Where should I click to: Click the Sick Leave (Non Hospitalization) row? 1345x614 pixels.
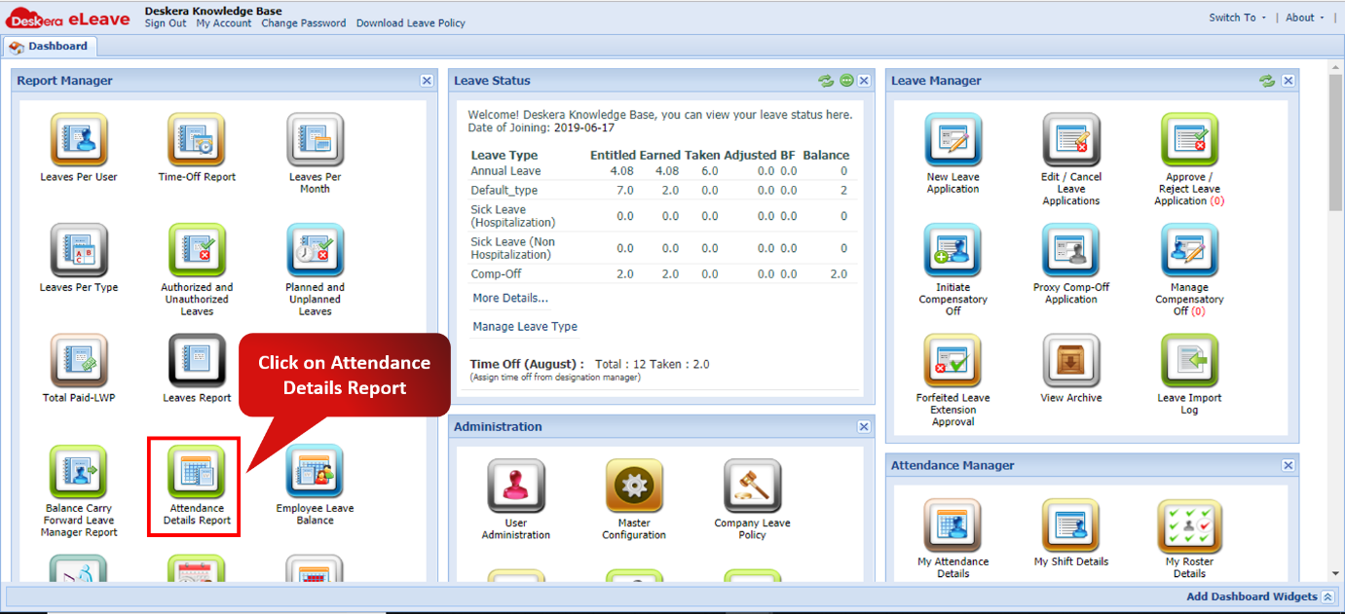pyautogui.click(x=661, y=248)
